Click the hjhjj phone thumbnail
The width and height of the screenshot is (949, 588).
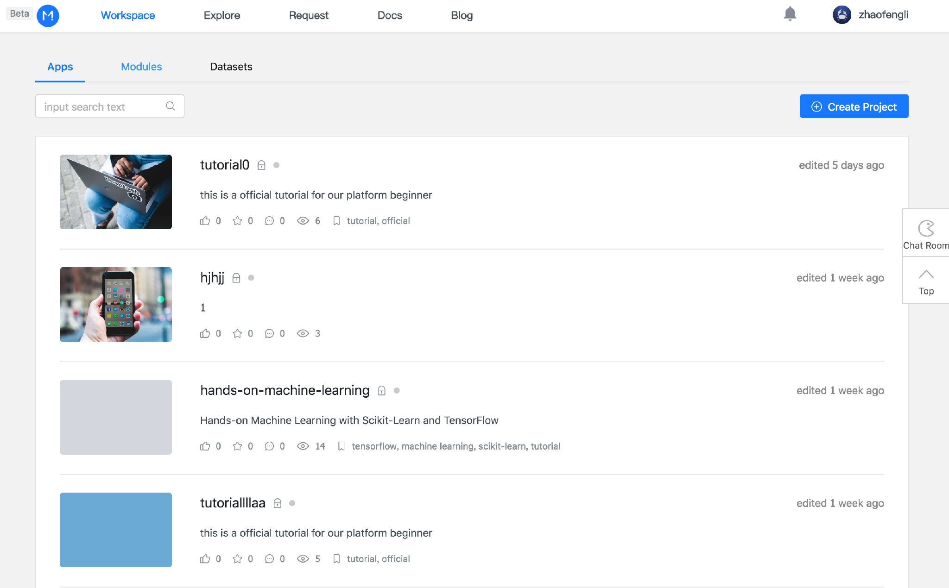point(115,304)
